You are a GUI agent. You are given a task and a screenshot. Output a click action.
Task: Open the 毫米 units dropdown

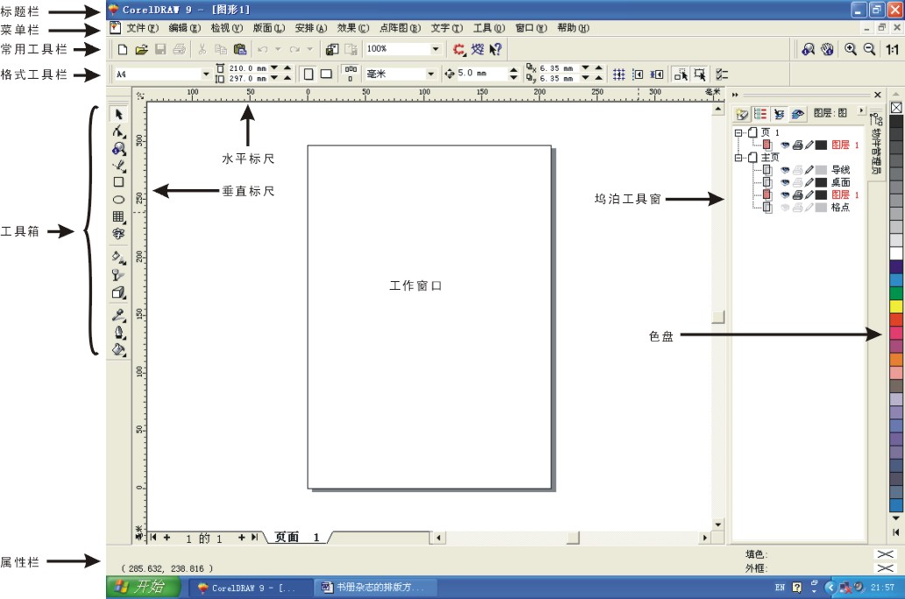(430, 74)
